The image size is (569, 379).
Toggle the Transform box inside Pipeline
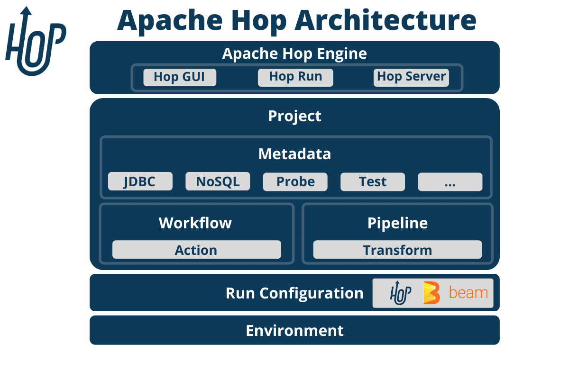[397, 250]
